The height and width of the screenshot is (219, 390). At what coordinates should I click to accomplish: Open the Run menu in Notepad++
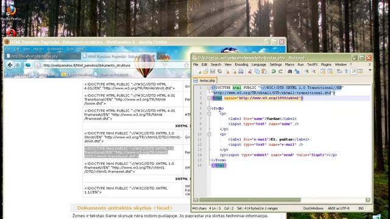coord(300,64)
